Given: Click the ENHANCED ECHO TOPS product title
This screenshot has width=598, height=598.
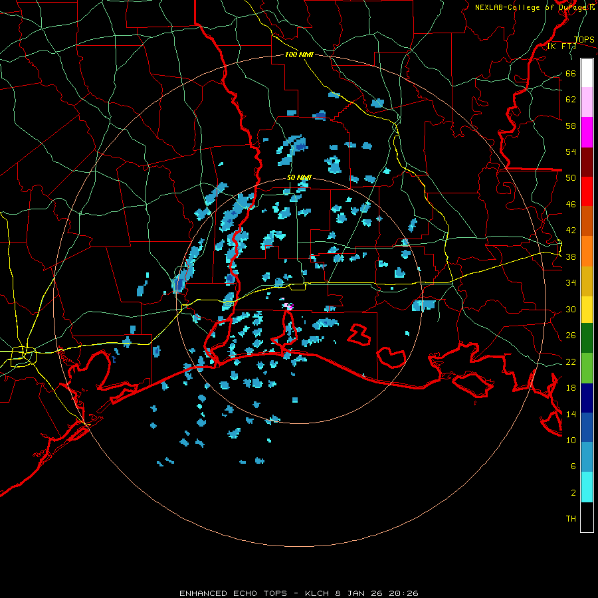Looking at the screenshot, I should click(233, 593).
